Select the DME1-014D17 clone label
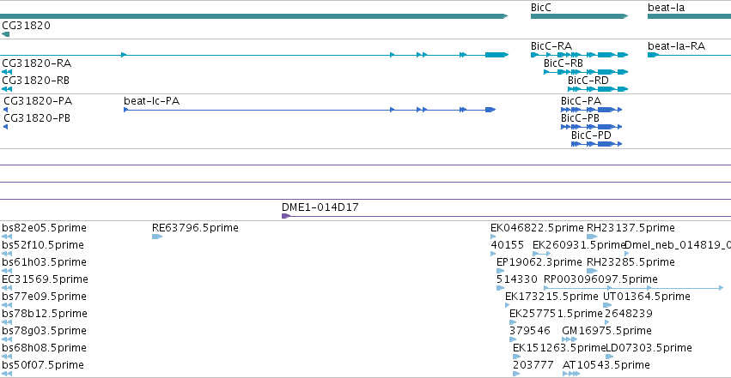 pos(320,207)
